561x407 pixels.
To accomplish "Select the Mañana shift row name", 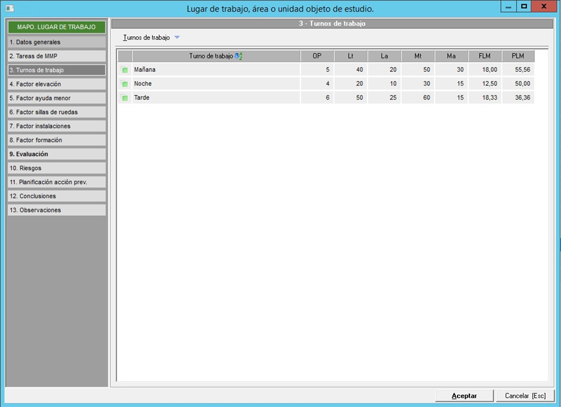I will tap(145, 70).
